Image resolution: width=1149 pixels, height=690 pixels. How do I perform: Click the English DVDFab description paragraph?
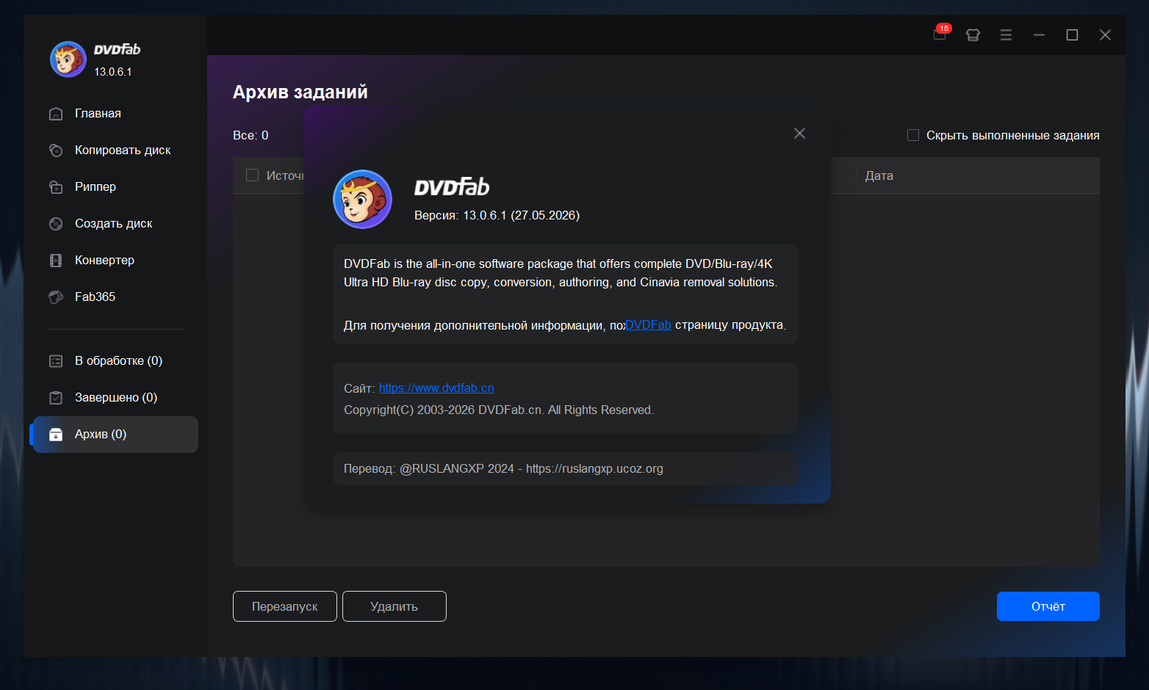(x=561, y=273)
